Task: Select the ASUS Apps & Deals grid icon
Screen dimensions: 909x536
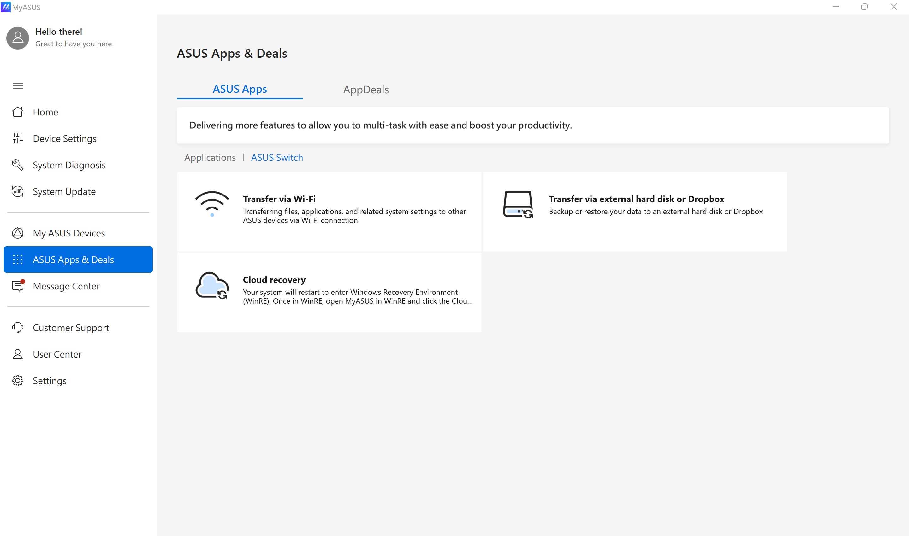Action: tap(18, 259)
